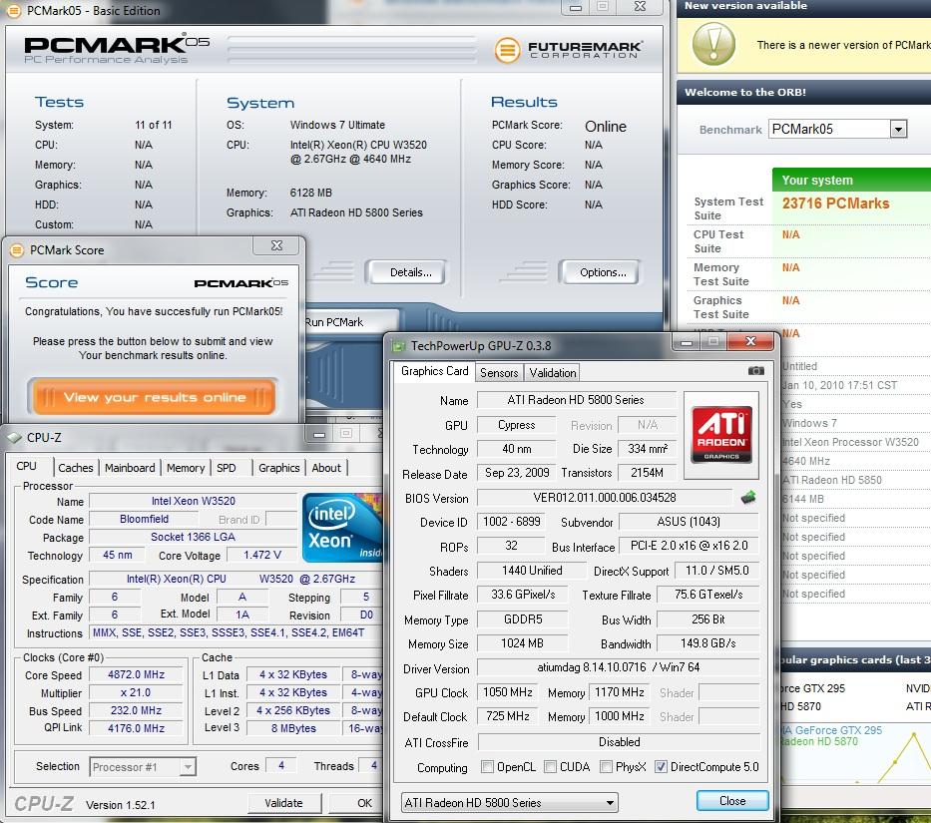Click the Bus Speed 232.0 MHz value
The height and width of the screenshot is (823, 931).
[136, 710]
